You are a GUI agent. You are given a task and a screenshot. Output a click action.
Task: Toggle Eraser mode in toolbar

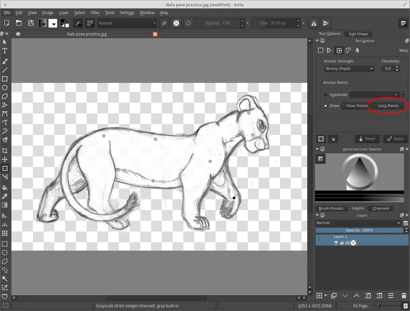tap(164, 23)
